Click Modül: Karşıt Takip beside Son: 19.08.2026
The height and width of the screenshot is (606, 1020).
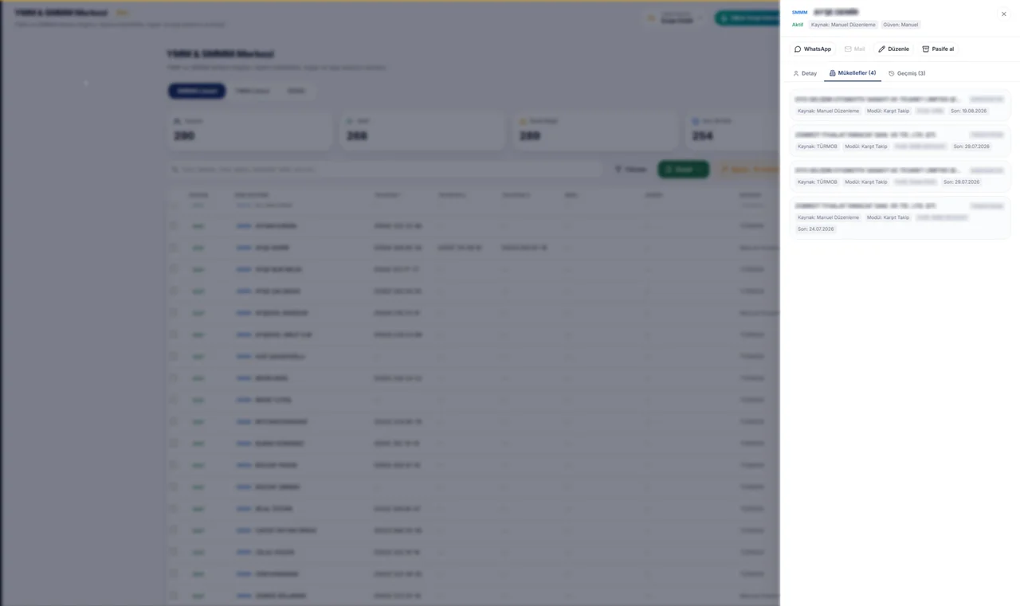click(888, 111)
